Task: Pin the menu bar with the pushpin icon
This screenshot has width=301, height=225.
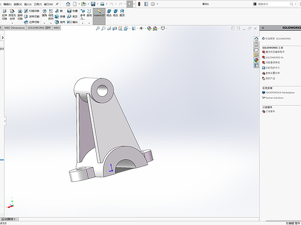Action: click(57, 4)
